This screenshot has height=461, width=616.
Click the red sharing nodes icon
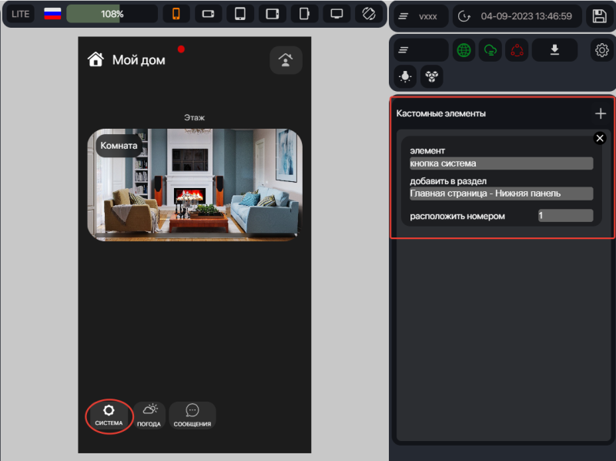(517, 50)
